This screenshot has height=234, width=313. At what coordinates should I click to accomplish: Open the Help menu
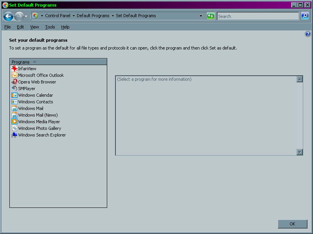[x=65, y=27]
